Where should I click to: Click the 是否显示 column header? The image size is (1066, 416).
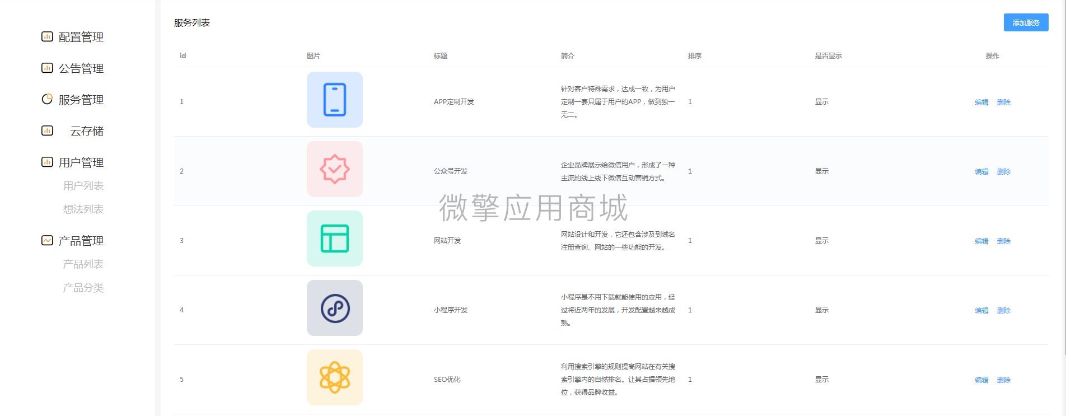[829, 55]
